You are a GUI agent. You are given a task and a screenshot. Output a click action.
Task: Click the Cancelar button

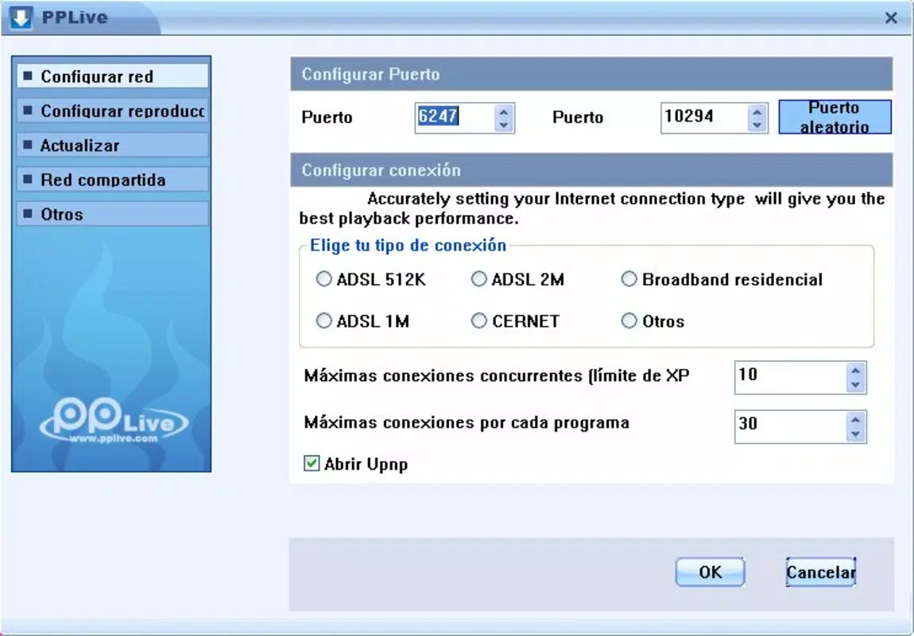coord(821,572)
